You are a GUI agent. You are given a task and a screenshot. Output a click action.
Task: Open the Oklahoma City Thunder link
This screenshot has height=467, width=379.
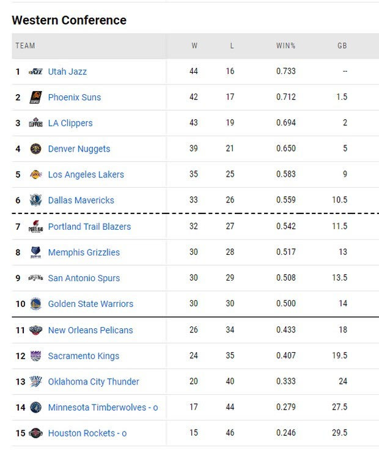point(94,381)
